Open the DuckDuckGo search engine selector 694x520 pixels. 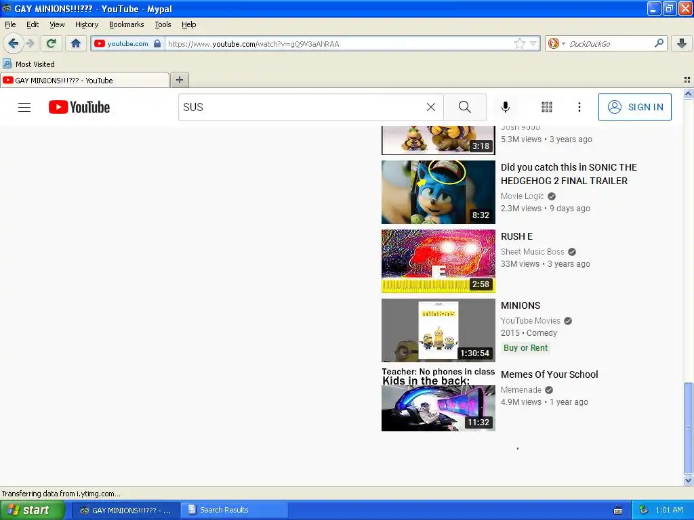point(556,43)
